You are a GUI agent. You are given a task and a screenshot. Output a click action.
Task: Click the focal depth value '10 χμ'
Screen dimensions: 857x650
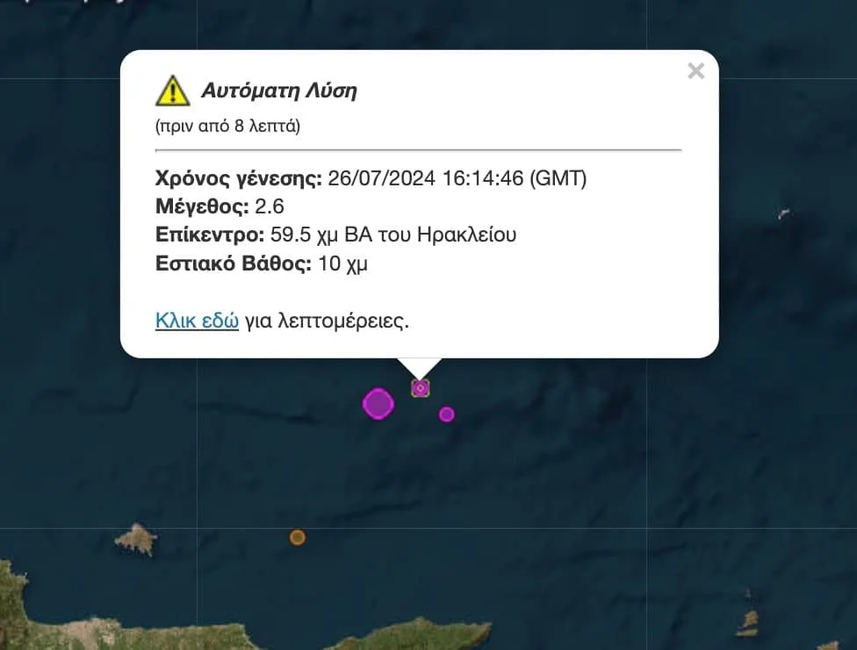coord(343,264)
